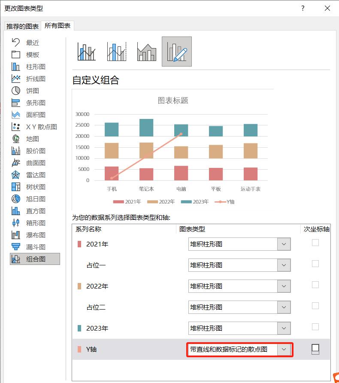
Task: Select the 曲面图 surface chart icon
Action: (x=16, y=163)
